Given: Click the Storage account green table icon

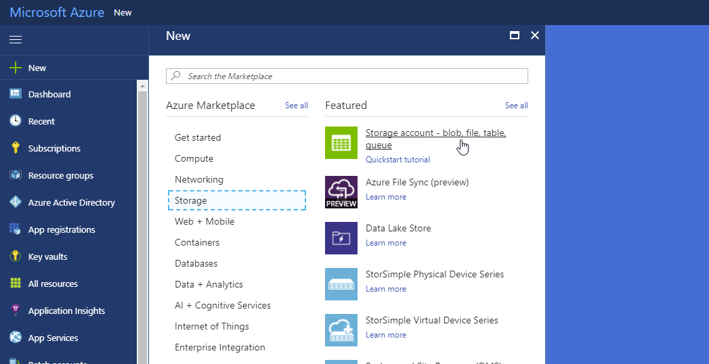Looking at the screenshot, I should click(341, 143).
